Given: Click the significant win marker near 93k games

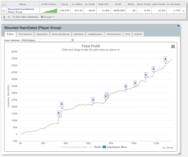Looking at the screenshot, I should 125,86.
